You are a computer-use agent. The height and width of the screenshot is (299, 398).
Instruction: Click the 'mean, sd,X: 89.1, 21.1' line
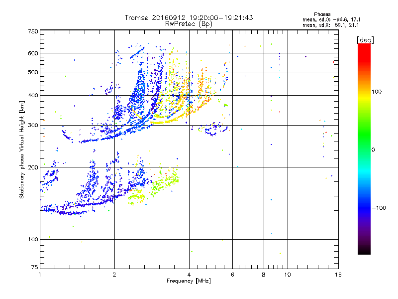coord(330,25)
